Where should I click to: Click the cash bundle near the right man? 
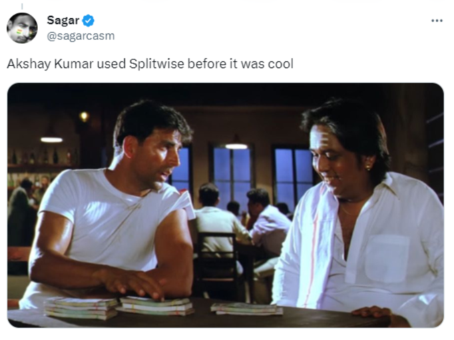246,309
